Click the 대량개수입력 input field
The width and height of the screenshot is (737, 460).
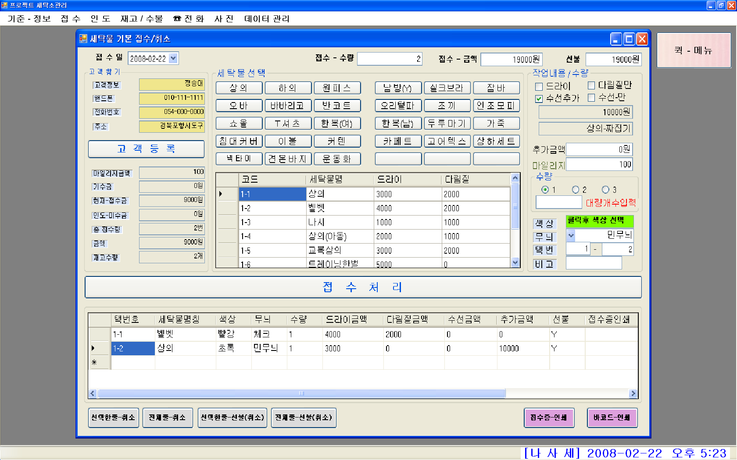pos(559,202)
